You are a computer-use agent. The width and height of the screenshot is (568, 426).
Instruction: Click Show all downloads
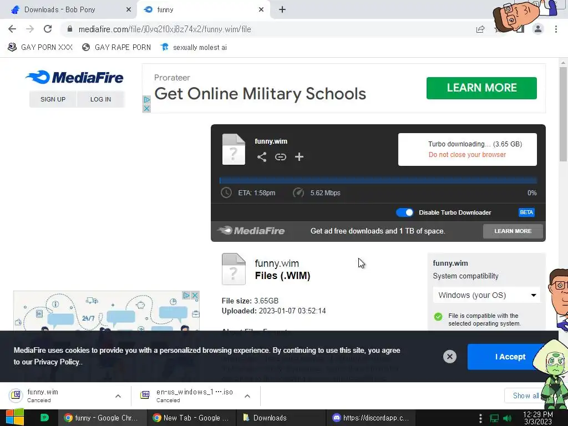coord(525,395)
